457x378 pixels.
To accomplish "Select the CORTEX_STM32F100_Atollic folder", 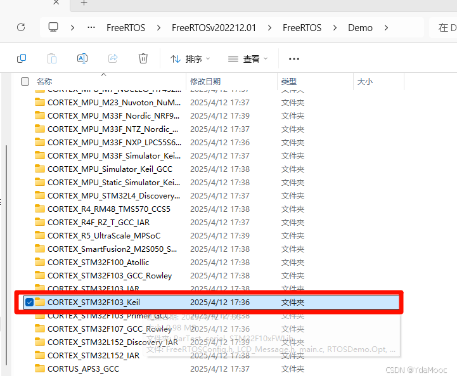I will click(x=98, y=262).
